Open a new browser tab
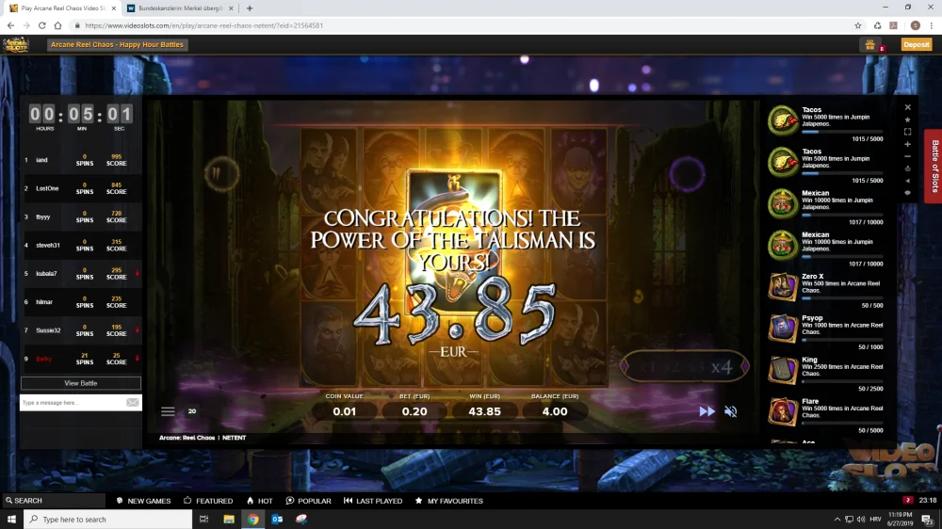This screenshot has width=942, height=529. coord(250,8)
